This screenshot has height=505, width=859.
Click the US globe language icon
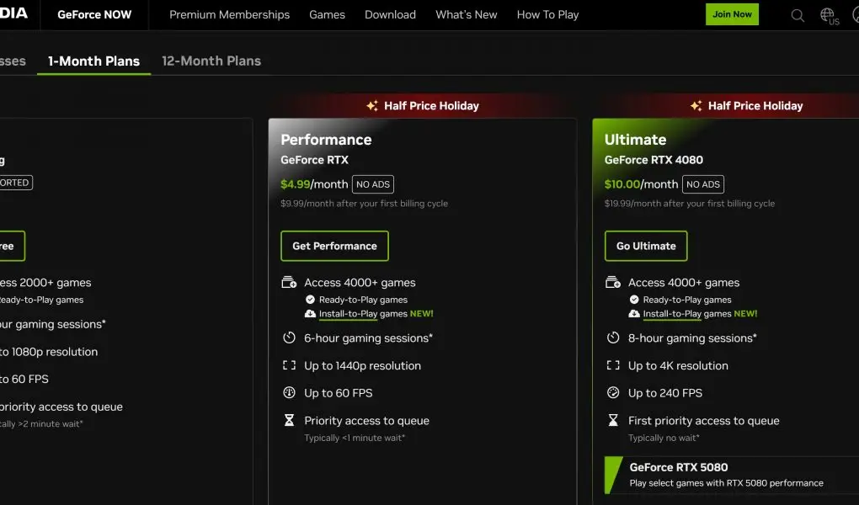click(x=827, y=14)
